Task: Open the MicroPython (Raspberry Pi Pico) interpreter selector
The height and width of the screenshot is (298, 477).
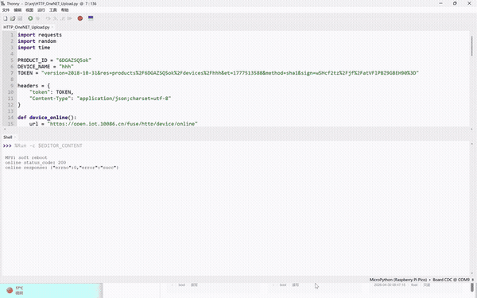Action: (420, 280)
